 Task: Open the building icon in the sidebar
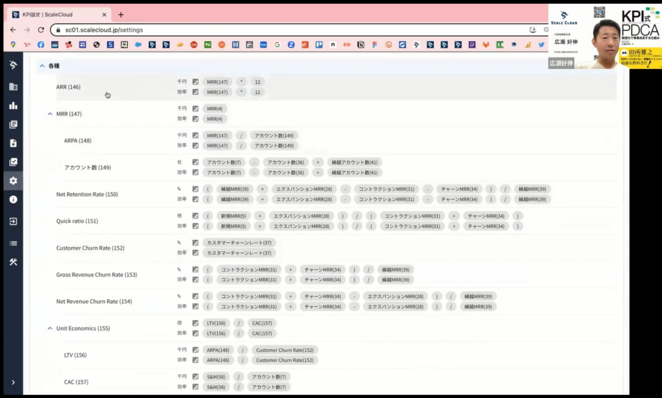[x=13, y=86]
